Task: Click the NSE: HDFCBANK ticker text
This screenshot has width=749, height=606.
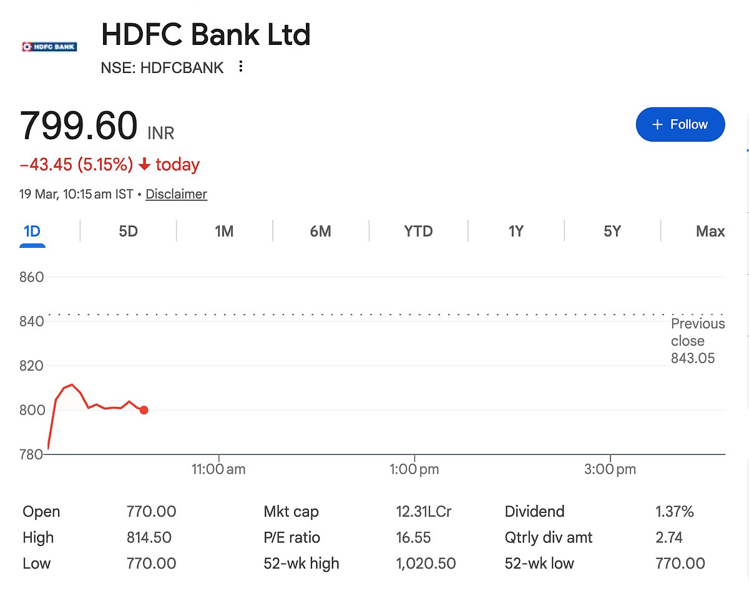Action: pos(162,68)
